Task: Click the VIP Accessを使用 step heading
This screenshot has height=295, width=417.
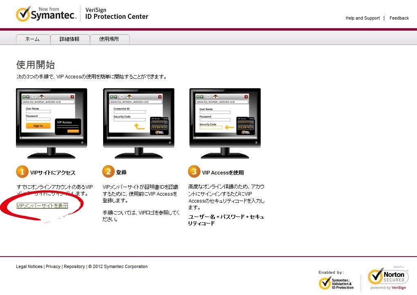Action: coord(223,172)
